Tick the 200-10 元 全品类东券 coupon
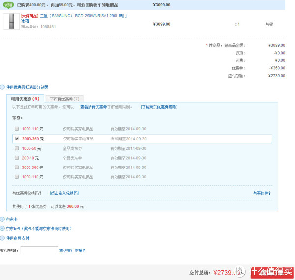 coord(17,158)
